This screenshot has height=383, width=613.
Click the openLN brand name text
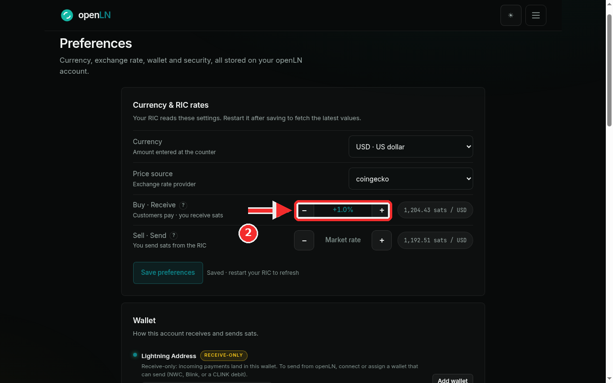[x=94, y=15]
